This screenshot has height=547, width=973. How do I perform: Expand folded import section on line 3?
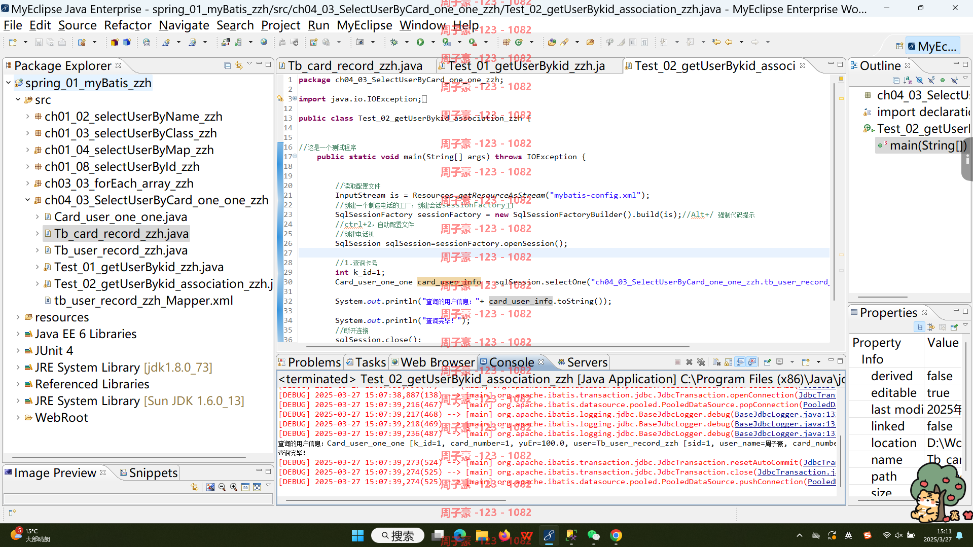295,98
